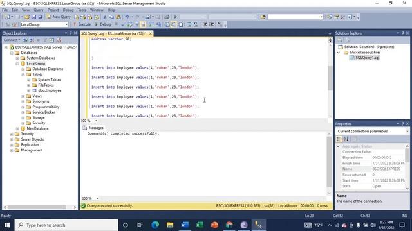Click Specify Values for Template Parameters icon
This screenshot has height=231, width=412.
click(220, 24)
